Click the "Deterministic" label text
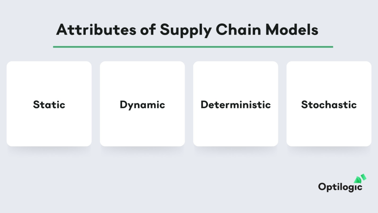 pyautogui.click(x=236, y=105)
